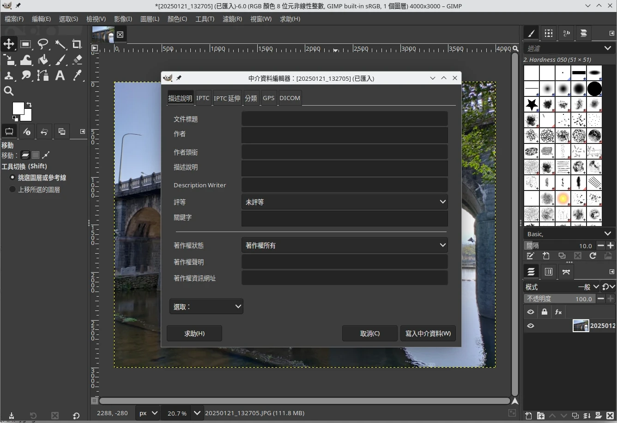Image resolution: width=617 pixels, height=423 pixels.
Task: Switch to the GPS tab
Action: click(268, 98)
